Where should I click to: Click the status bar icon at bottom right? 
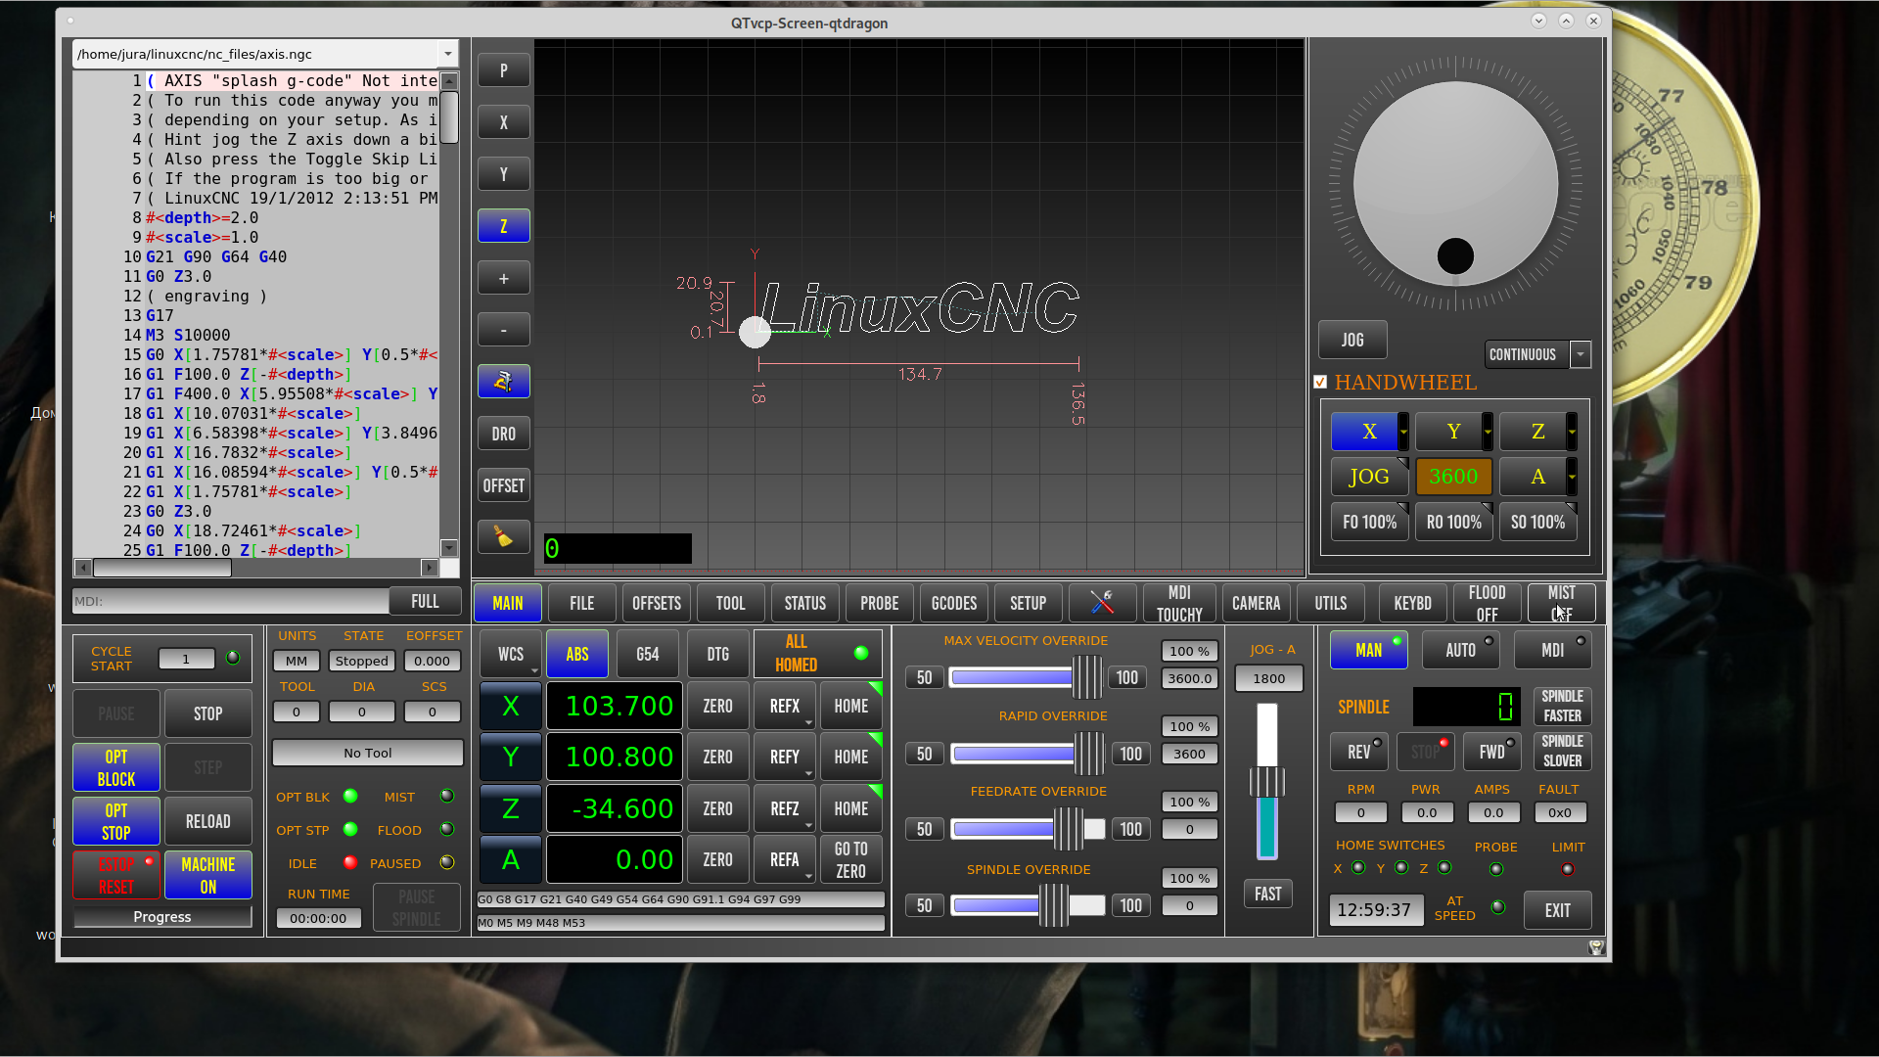[1596, 946]
